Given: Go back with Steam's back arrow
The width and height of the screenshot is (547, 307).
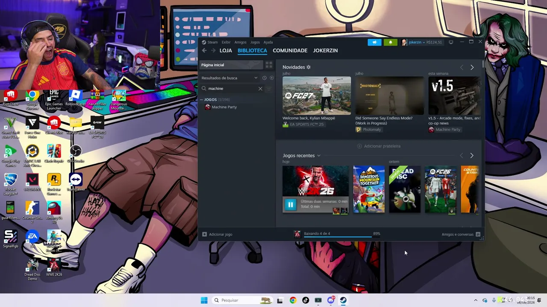Looking at the screenshot, I should coord(204,50).
